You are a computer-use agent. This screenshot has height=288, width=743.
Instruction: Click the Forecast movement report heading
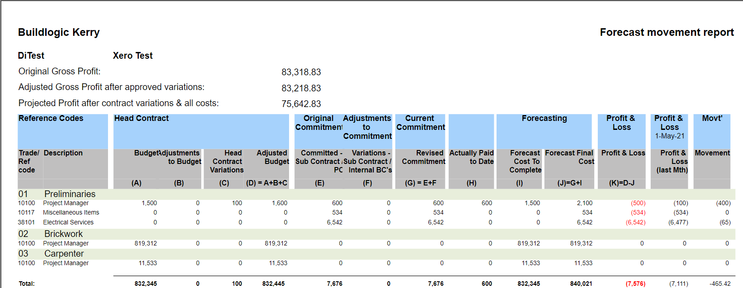click(x=667, y=32)
